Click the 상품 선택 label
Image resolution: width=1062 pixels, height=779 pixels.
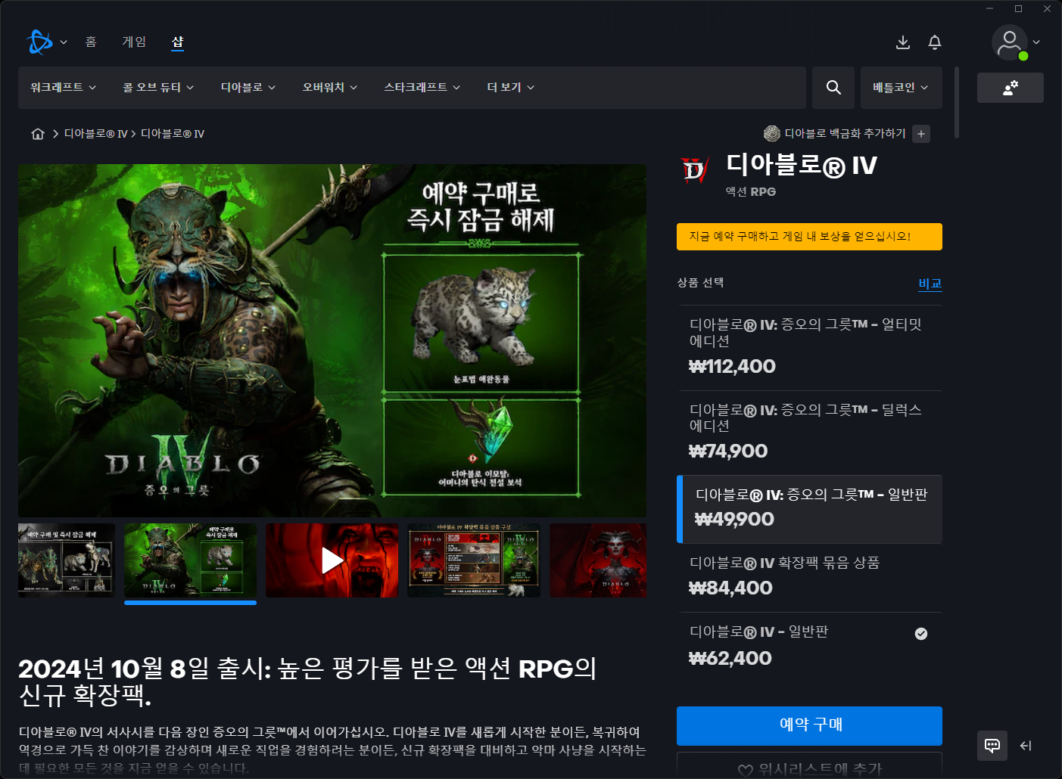click(x=700, y=283)
